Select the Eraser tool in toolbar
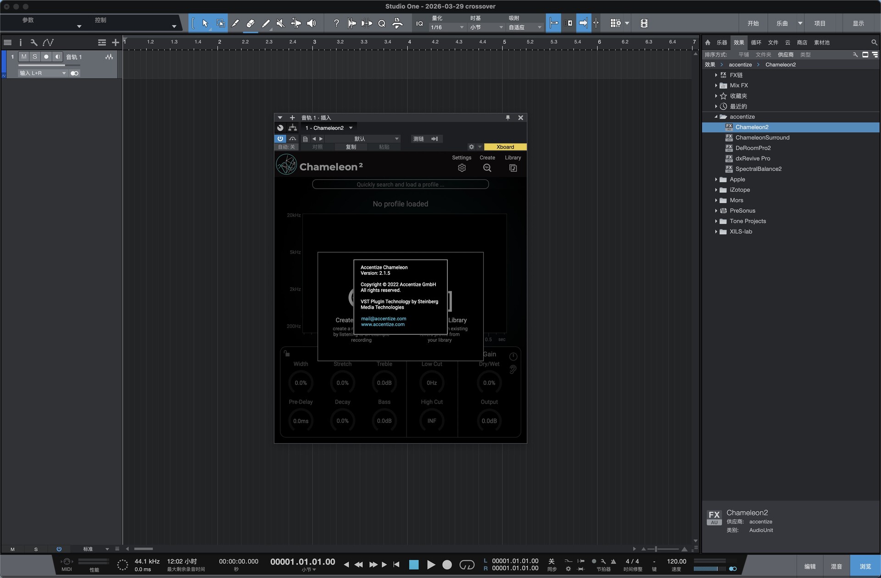 coord(251,23)
